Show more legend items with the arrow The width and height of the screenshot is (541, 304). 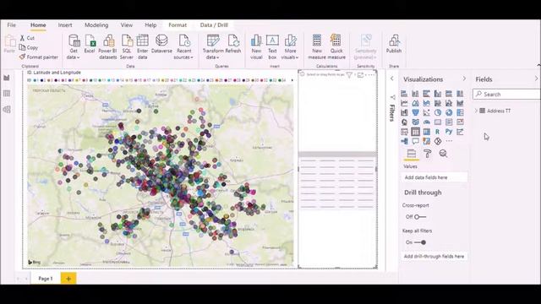[292, 80]
